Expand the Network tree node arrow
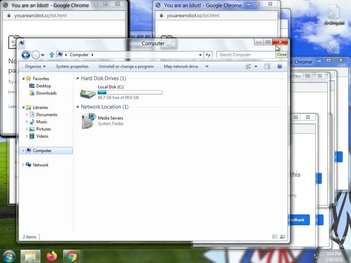This screenshot has height=263, width=351. tap(23, 165)
